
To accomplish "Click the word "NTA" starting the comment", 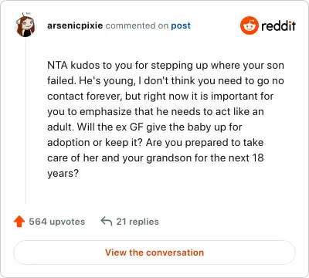I will [x=57, y=66].
